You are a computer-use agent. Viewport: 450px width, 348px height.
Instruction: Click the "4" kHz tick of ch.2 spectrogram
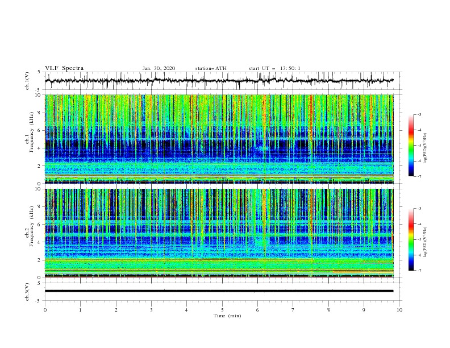(40, 242)
